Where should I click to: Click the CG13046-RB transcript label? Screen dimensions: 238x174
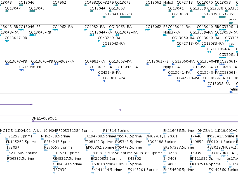pyautogui.click(x=29, y=27)
